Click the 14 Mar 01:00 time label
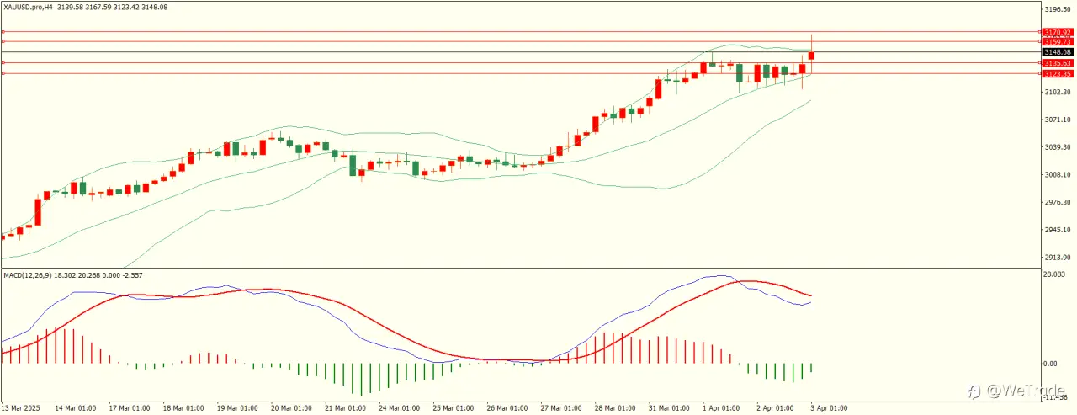Screen dimensions: 1077x415 point(74,408)
